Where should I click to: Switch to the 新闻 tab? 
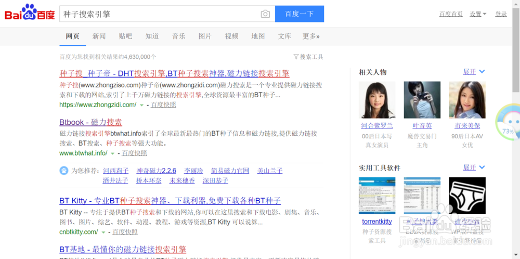coord(99,36)
